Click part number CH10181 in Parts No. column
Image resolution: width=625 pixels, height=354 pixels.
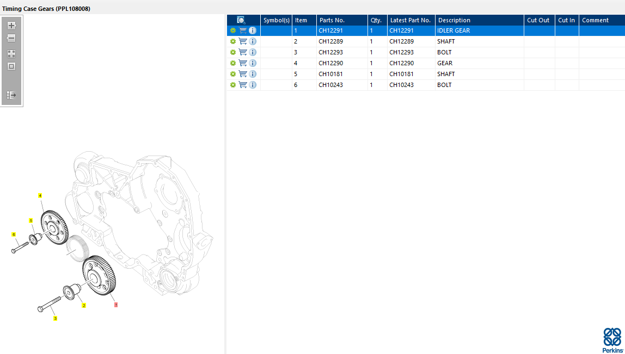331,74
